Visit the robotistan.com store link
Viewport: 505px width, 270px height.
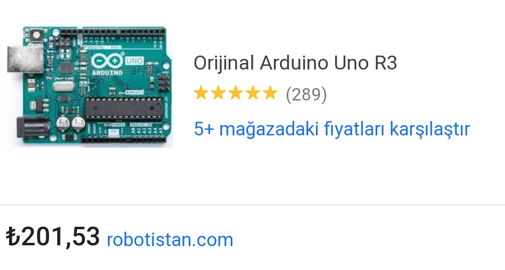point(170,240)
